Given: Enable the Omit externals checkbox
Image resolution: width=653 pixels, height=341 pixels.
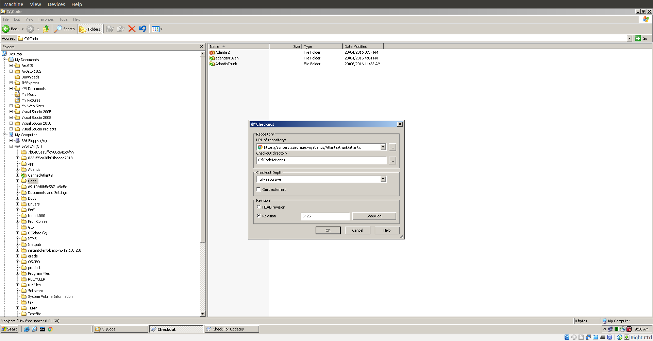Looking at the screenshot, I should pos(259,190).
